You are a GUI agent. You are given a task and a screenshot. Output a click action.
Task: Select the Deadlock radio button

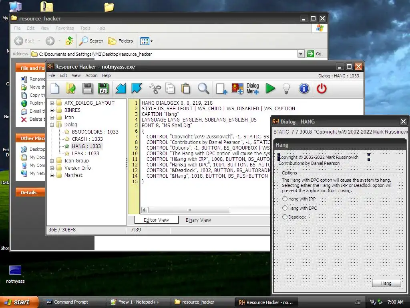point(285,217)
